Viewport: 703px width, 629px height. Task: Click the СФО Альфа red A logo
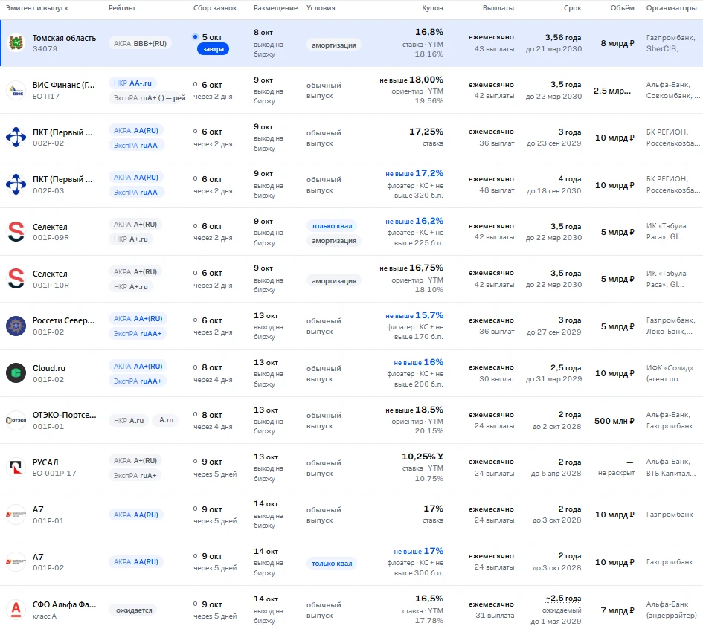pyautogui.click(x=16, y=609)
